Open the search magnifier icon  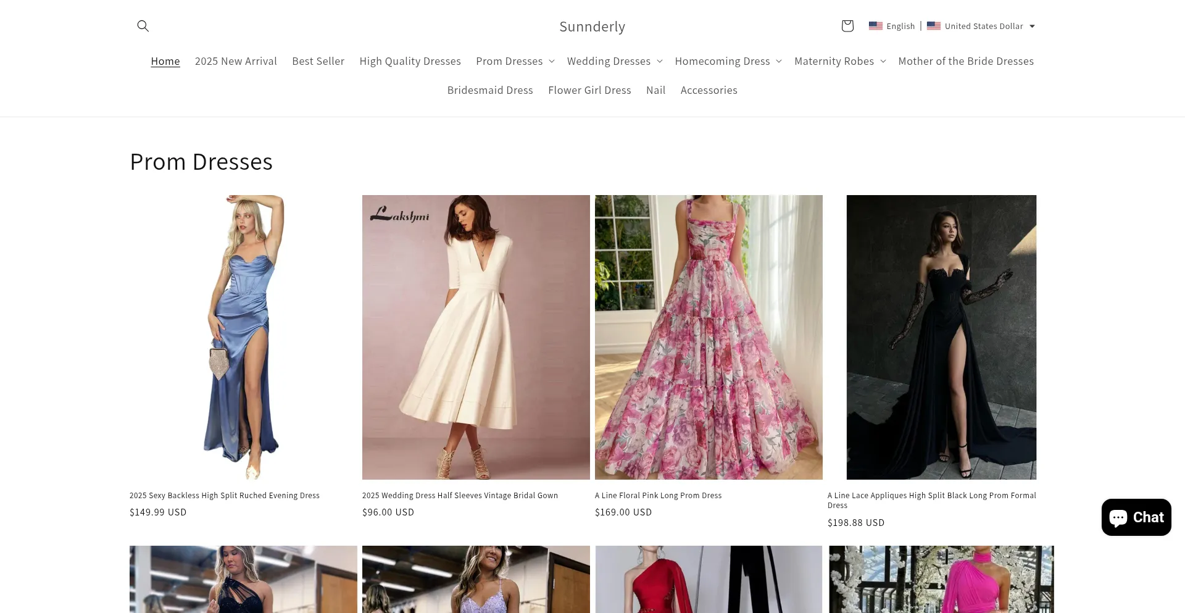tap(143, 26)
